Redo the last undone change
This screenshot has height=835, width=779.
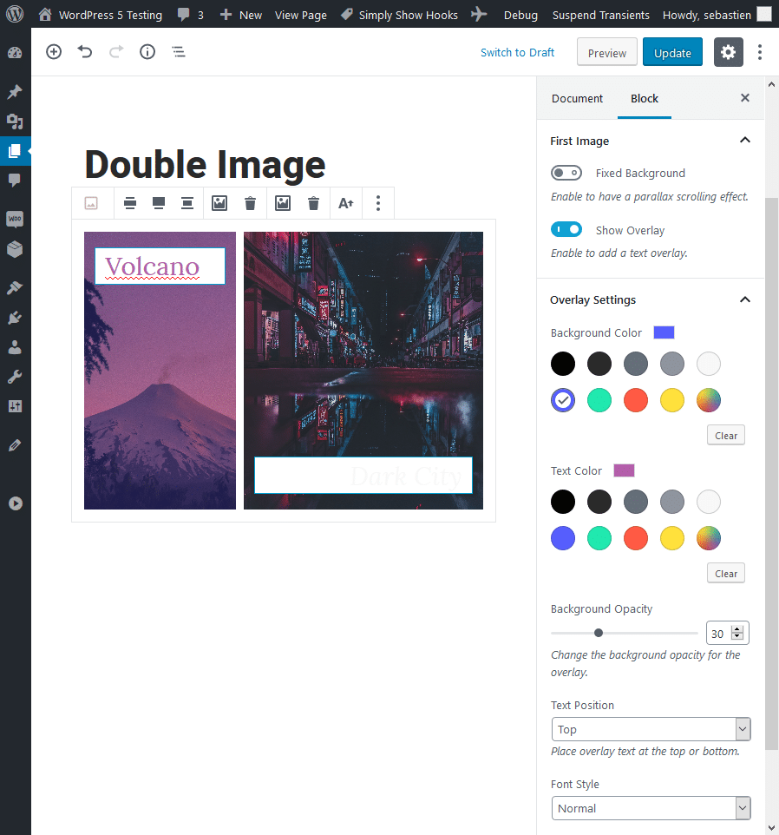tap(116, 52)
